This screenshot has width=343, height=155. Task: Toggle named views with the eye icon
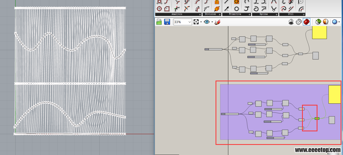[206, 22]
